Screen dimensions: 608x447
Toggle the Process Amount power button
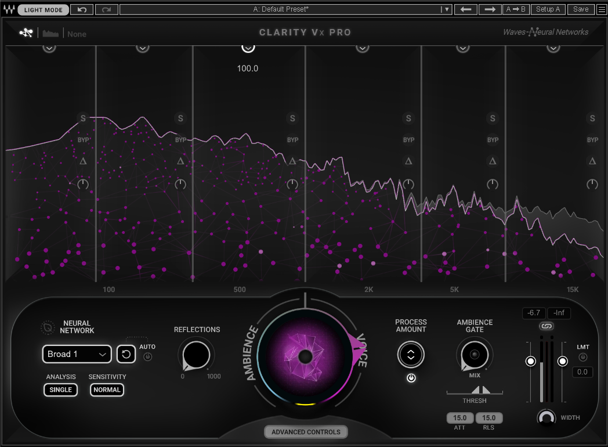tap(411, 378)
